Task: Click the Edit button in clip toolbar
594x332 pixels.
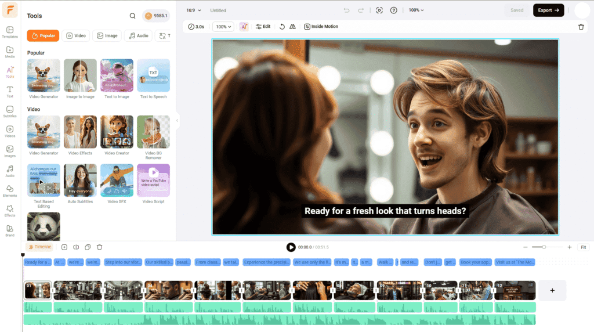Action: [x=263, y=27]
